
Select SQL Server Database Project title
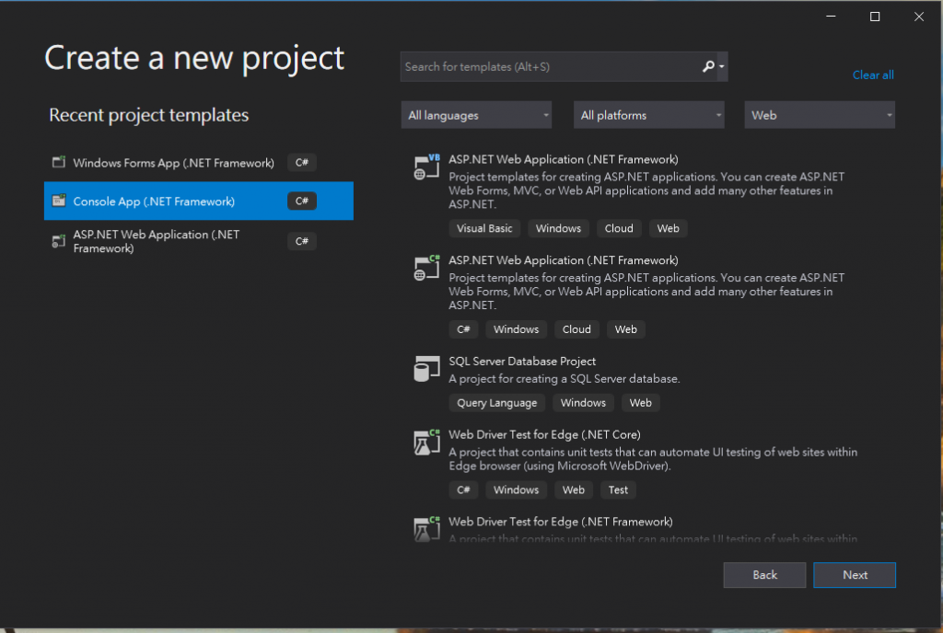(522, 361)
